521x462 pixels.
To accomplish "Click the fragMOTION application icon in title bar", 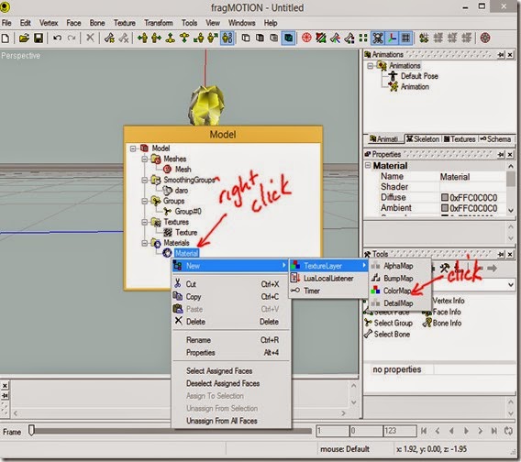I will click(5, 7).
